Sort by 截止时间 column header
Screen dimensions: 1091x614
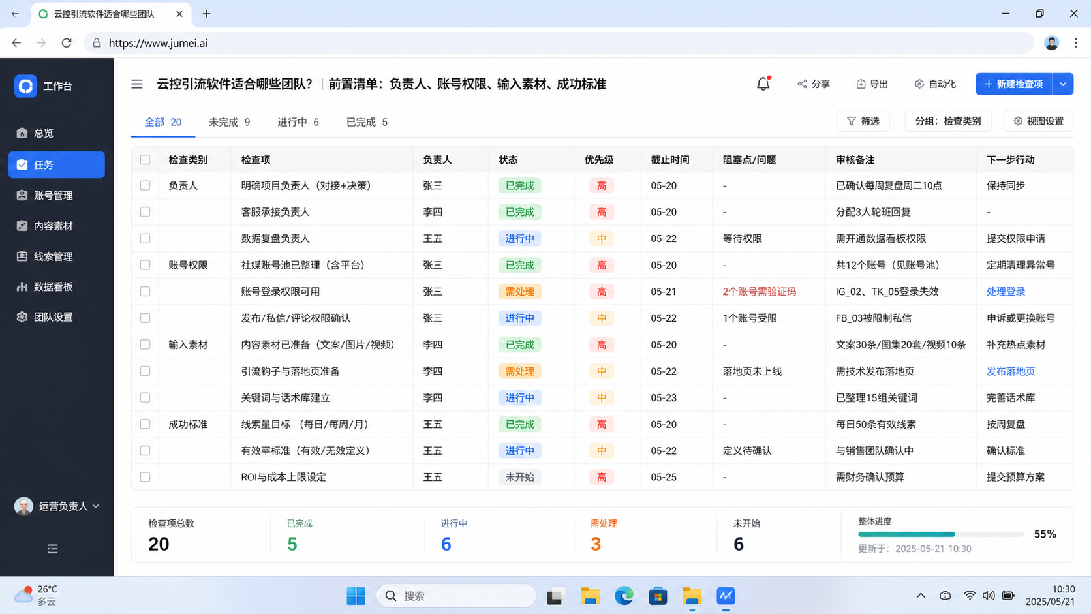point(669,160)
